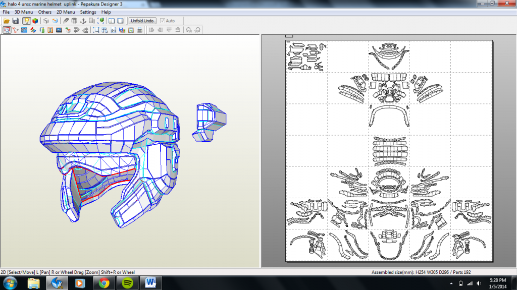Click the page with green picture icon
The height and width of the screenshot is (290, 517).
(131, 30)
